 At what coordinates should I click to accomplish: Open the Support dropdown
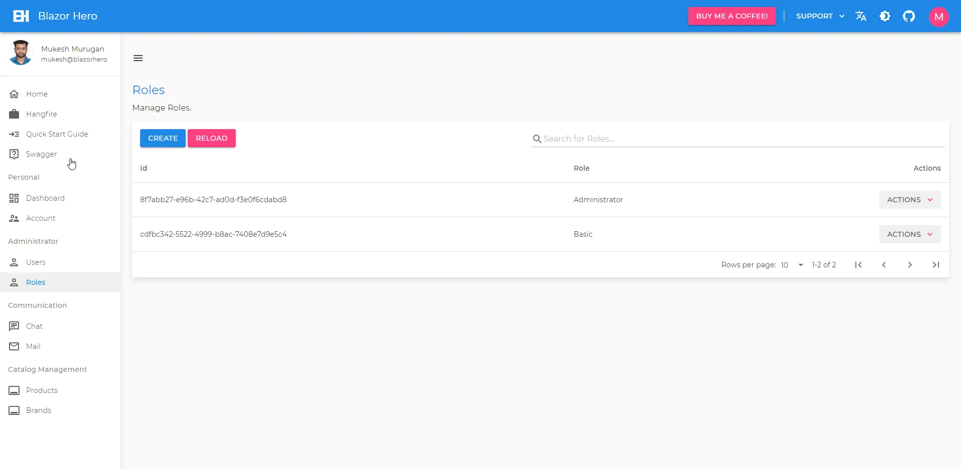pos(819,16)
